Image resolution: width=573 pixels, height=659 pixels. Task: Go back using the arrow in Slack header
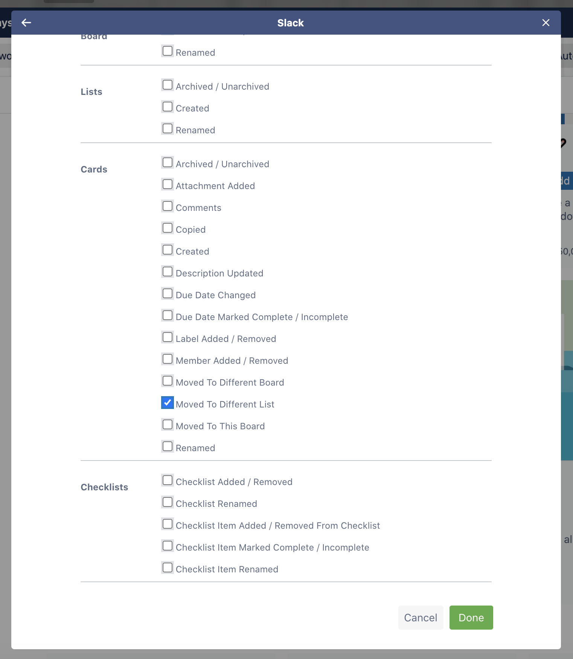click(26, 23)
